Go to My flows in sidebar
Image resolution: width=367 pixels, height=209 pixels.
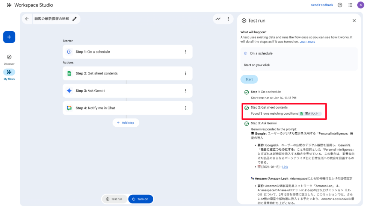pos(9,73)
